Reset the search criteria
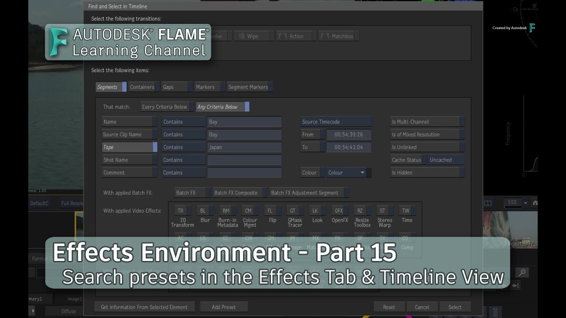The image size is (566, 318). tap(389, 307)
